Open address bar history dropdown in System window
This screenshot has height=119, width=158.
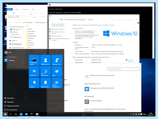pos(111,20)
